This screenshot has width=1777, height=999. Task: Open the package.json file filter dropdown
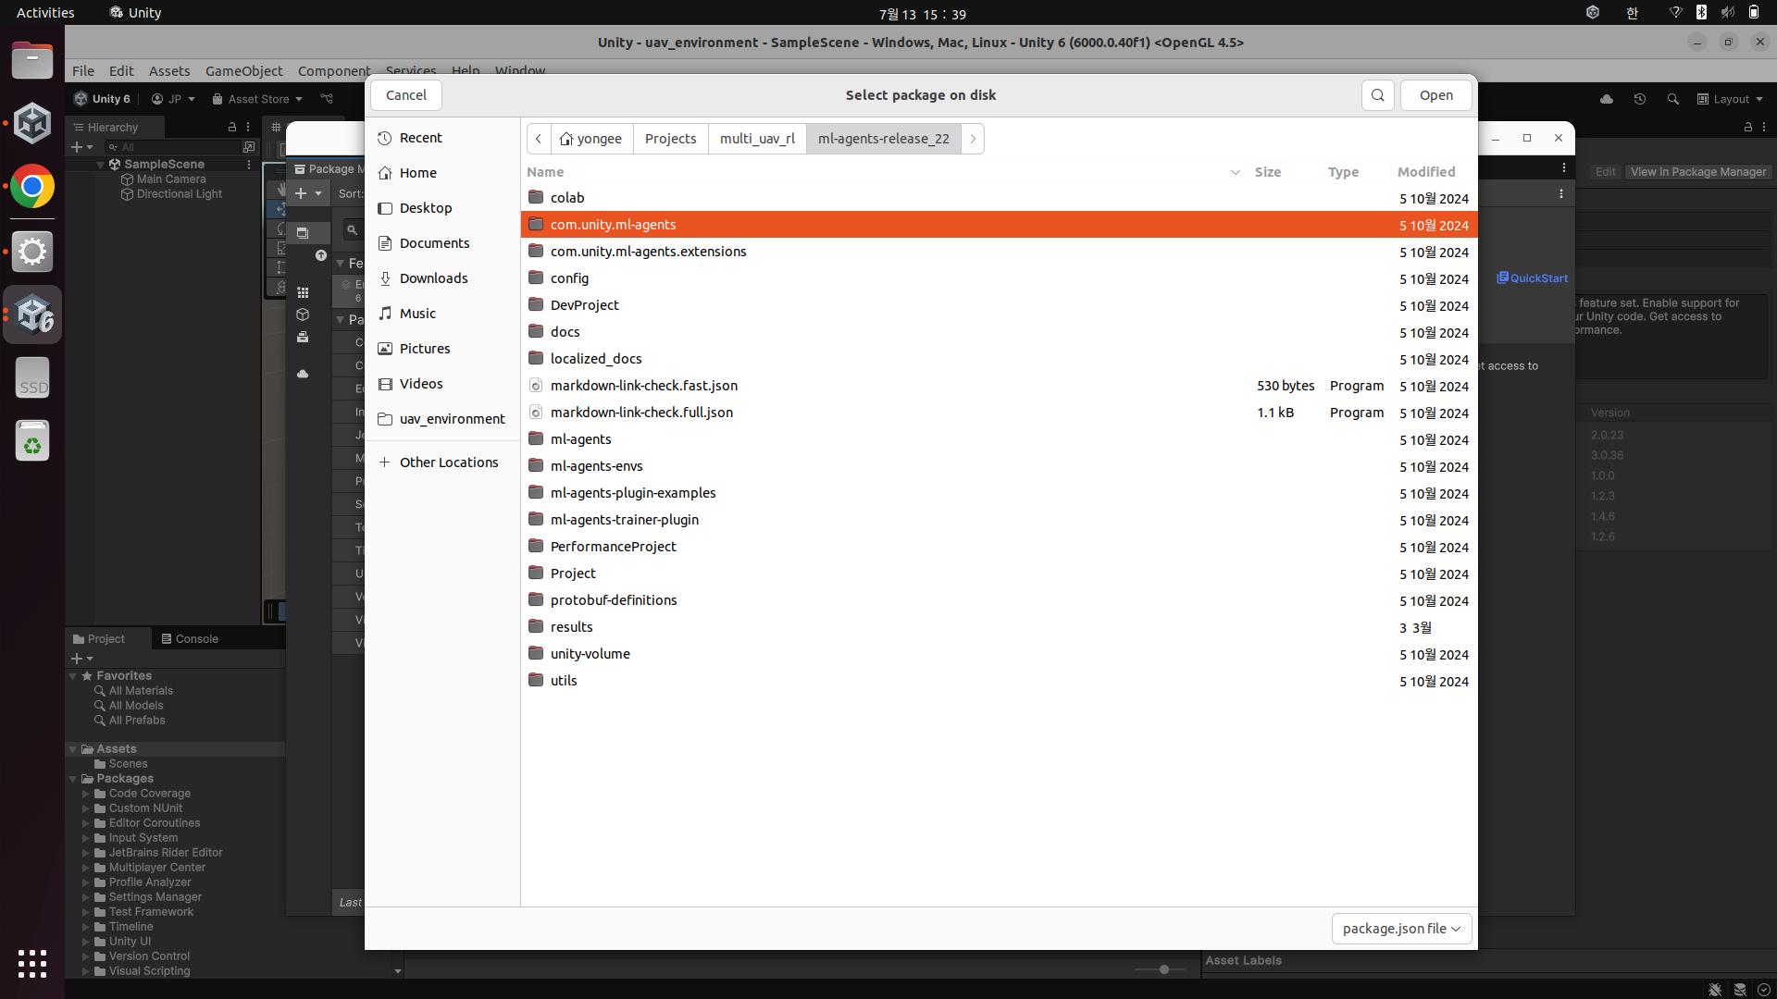[1401, 929]
